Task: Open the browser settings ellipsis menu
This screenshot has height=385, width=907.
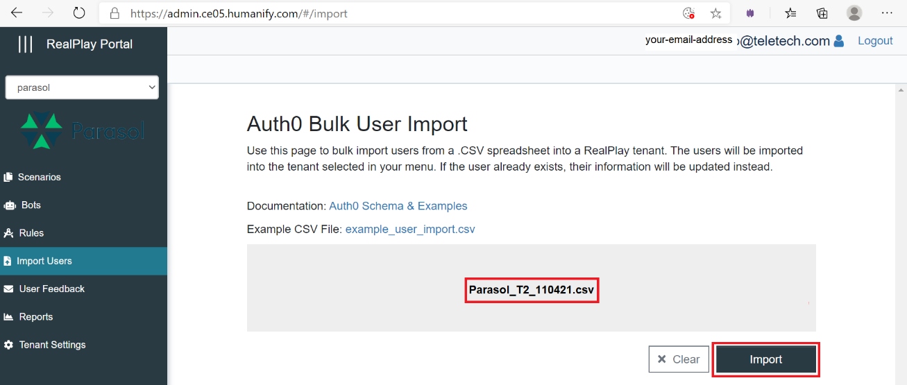Action: click(x=887, y=13)
